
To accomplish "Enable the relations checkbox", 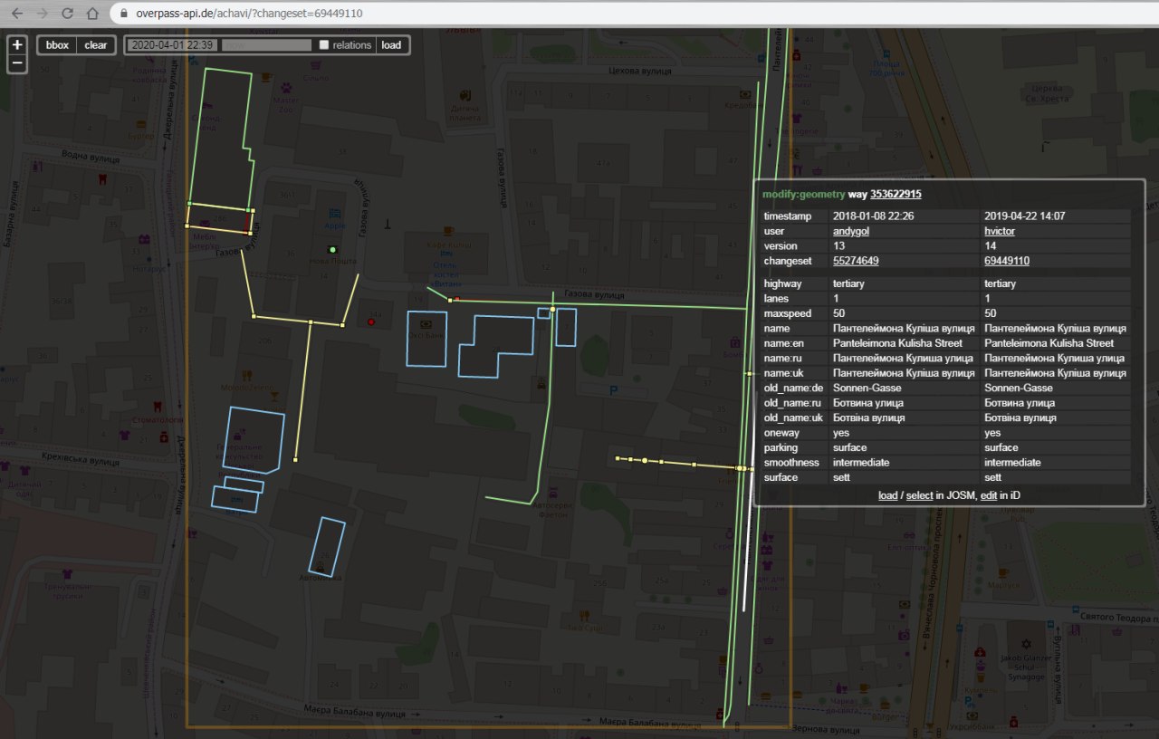I will pos(324,45).
